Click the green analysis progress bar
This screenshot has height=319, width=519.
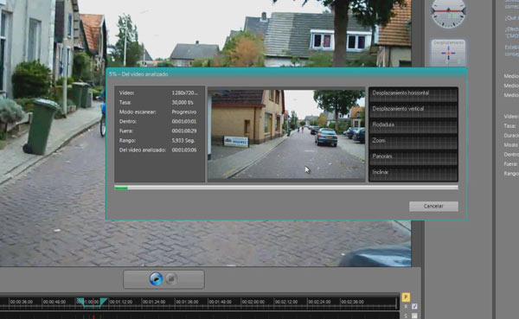(x=286, y=188)
